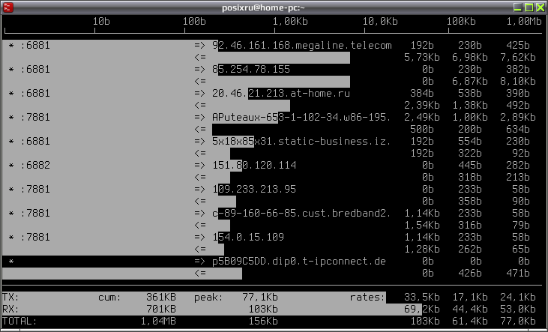
Task: Click the rate value 1,28Kb
Action: [x=422, y=249]
